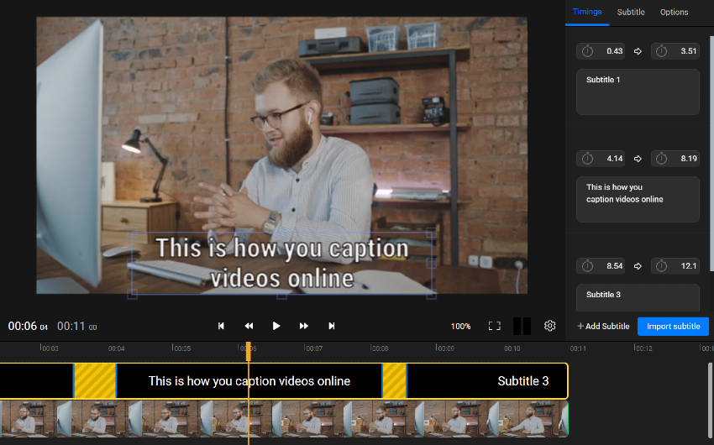The image size is (714, 445).
Task: Set start stopwatch for time 4.14
Action: [587, 159]
